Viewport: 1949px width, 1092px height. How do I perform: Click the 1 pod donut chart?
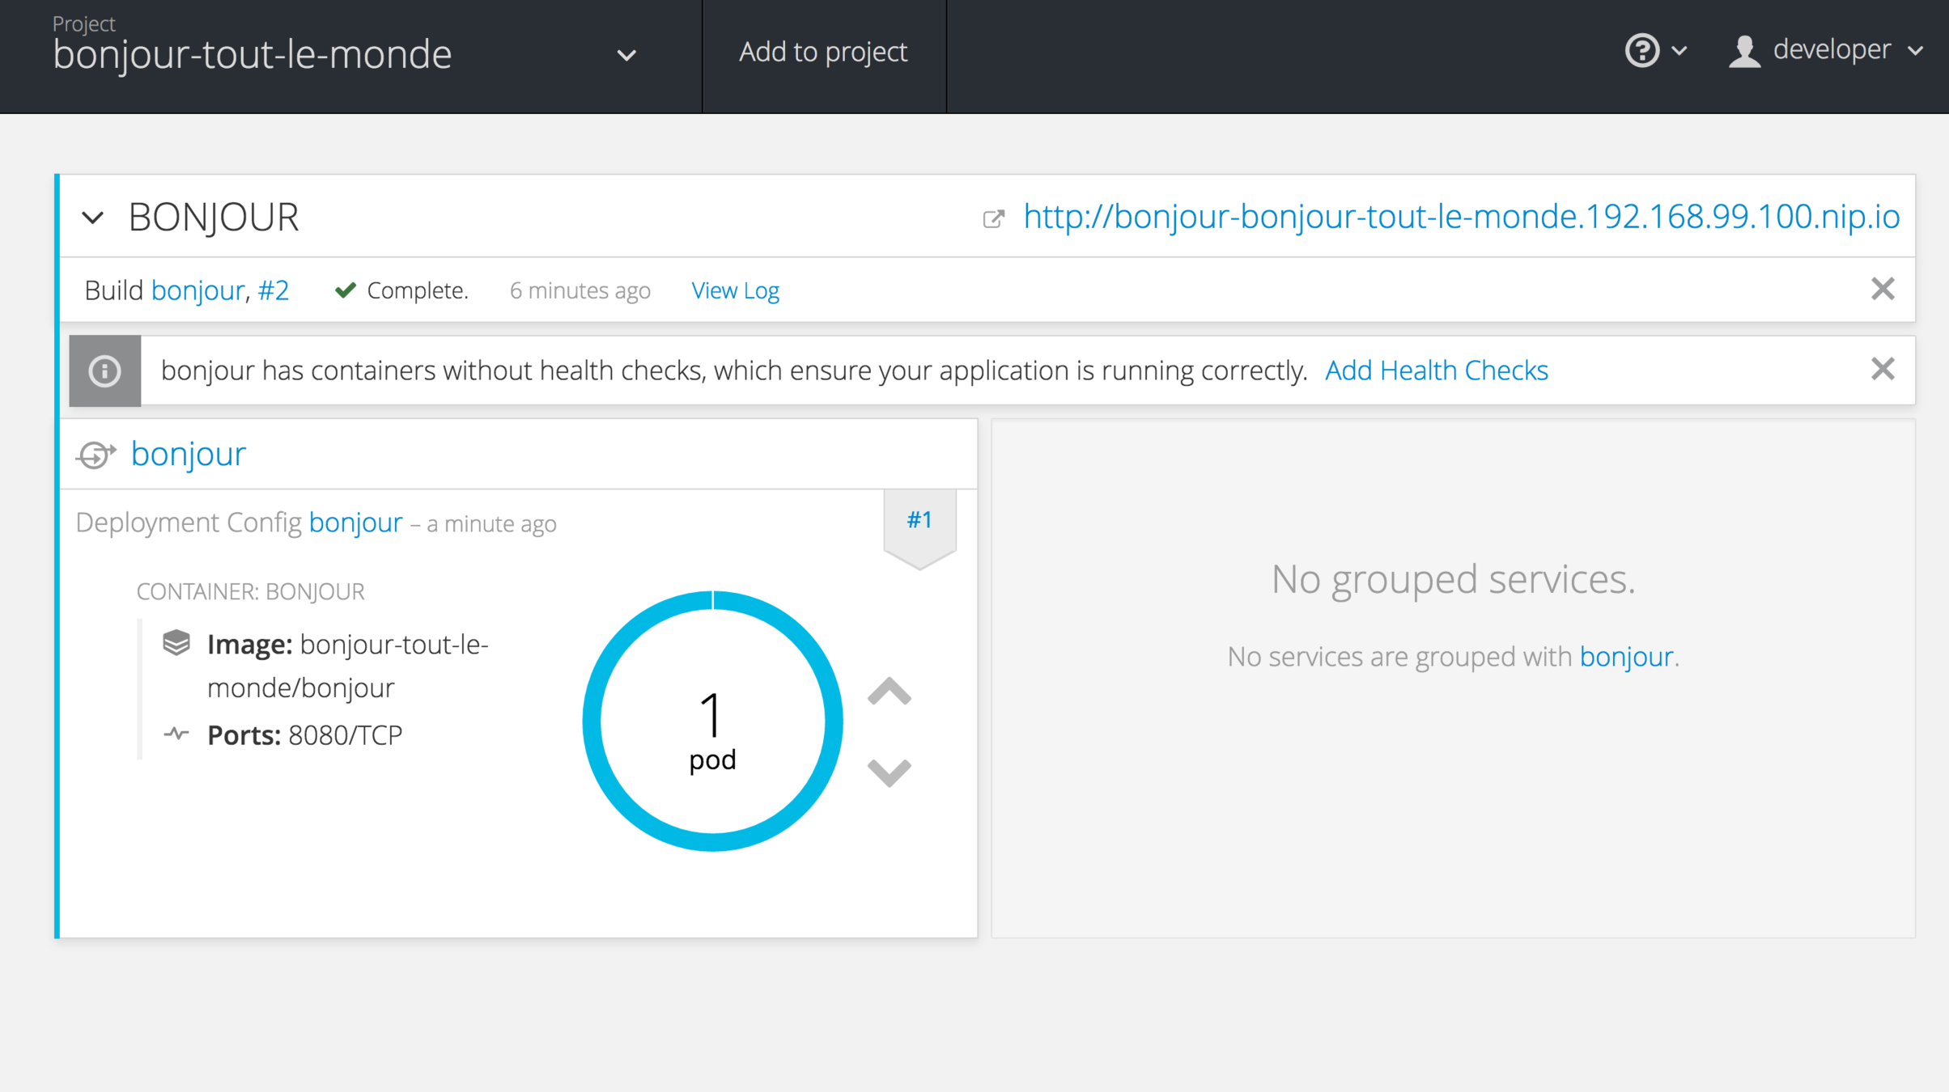(712, 722)
